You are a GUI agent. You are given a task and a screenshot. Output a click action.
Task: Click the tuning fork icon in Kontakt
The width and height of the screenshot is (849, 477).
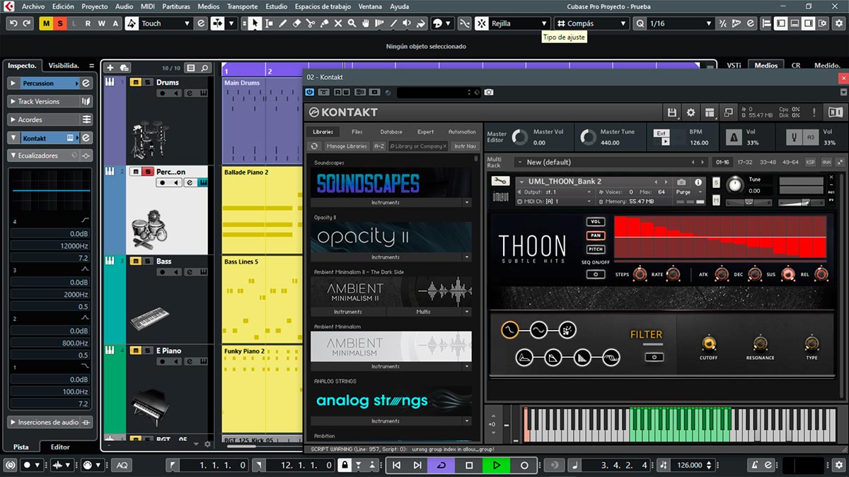click(x=795, y=136)
